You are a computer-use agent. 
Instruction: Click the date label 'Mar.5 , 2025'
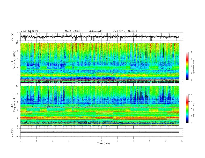pos(72,31)
